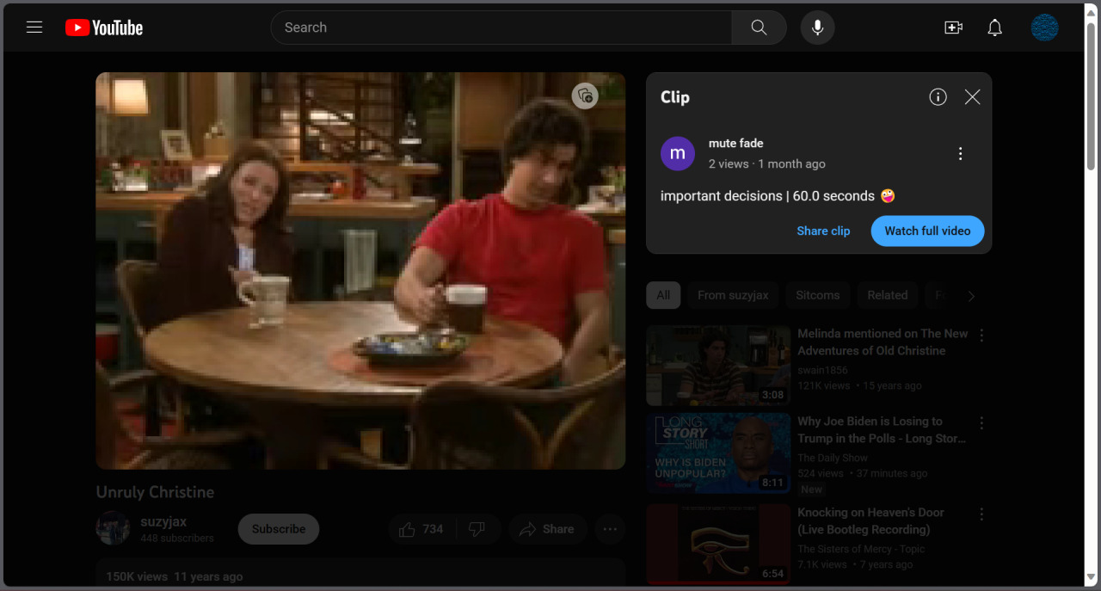
Task: Click the Share button below video
Action: (x=548, y=529)
